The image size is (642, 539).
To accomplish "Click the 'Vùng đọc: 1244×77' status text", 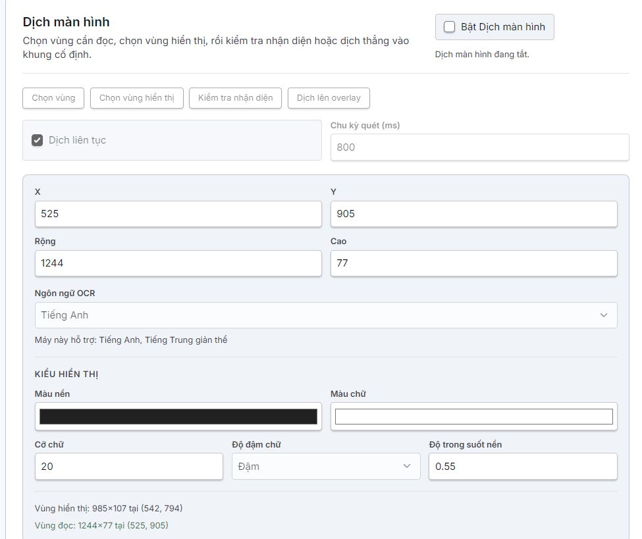I will click(101, 525).
